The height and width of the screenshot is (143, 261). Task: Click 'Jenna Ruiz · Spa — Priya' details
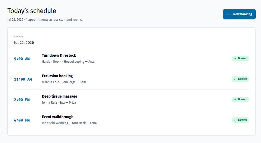(x=59, y=103)
